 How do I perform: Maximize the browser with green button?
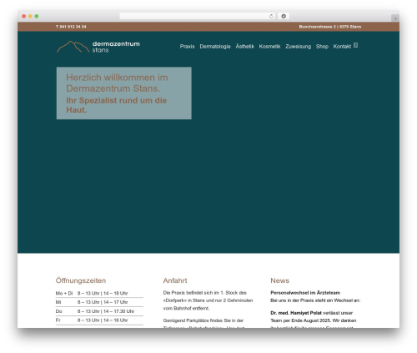(x=37, y=16)
